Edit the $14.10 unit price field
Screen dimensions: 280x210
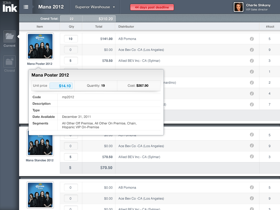click(61, 86)
